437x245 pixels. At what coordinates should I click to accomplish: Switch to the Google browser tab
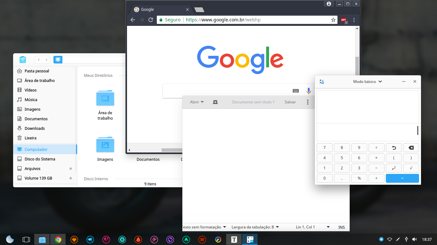[x=160, y=10]
